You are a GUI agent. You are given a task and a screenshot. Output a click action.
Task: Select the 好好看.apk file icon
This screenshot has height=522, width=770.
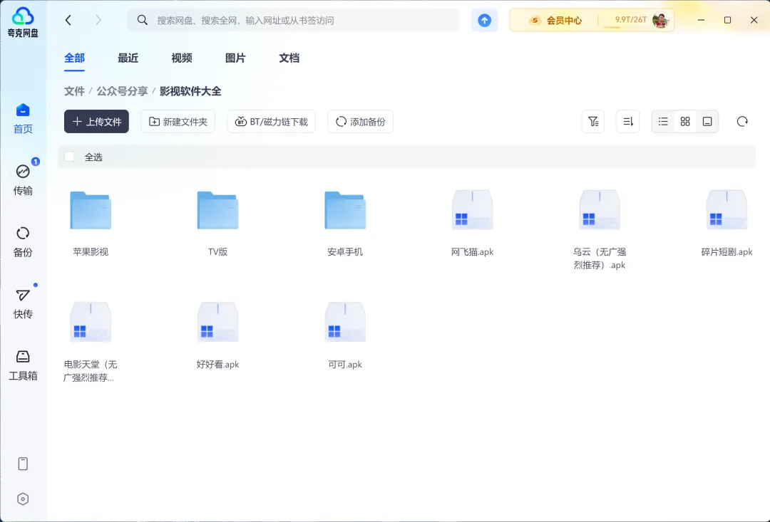(218, 323)
